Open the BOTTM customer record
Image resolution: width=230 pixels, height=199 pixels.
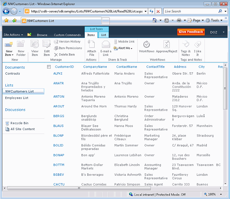[59, 165]
